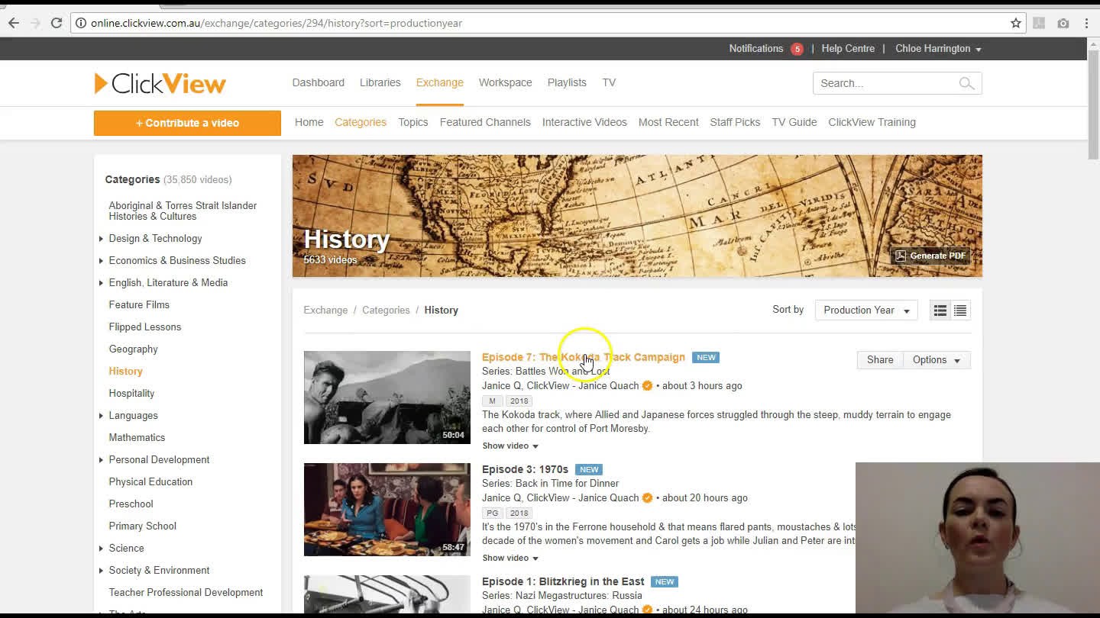Expand Show video under 1970s episode
This screenshot has width=1100, height=618.
[510, 558]
